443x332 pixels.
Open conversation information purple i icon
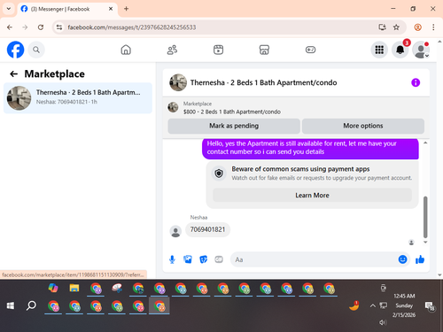click(x=416, y=82)
